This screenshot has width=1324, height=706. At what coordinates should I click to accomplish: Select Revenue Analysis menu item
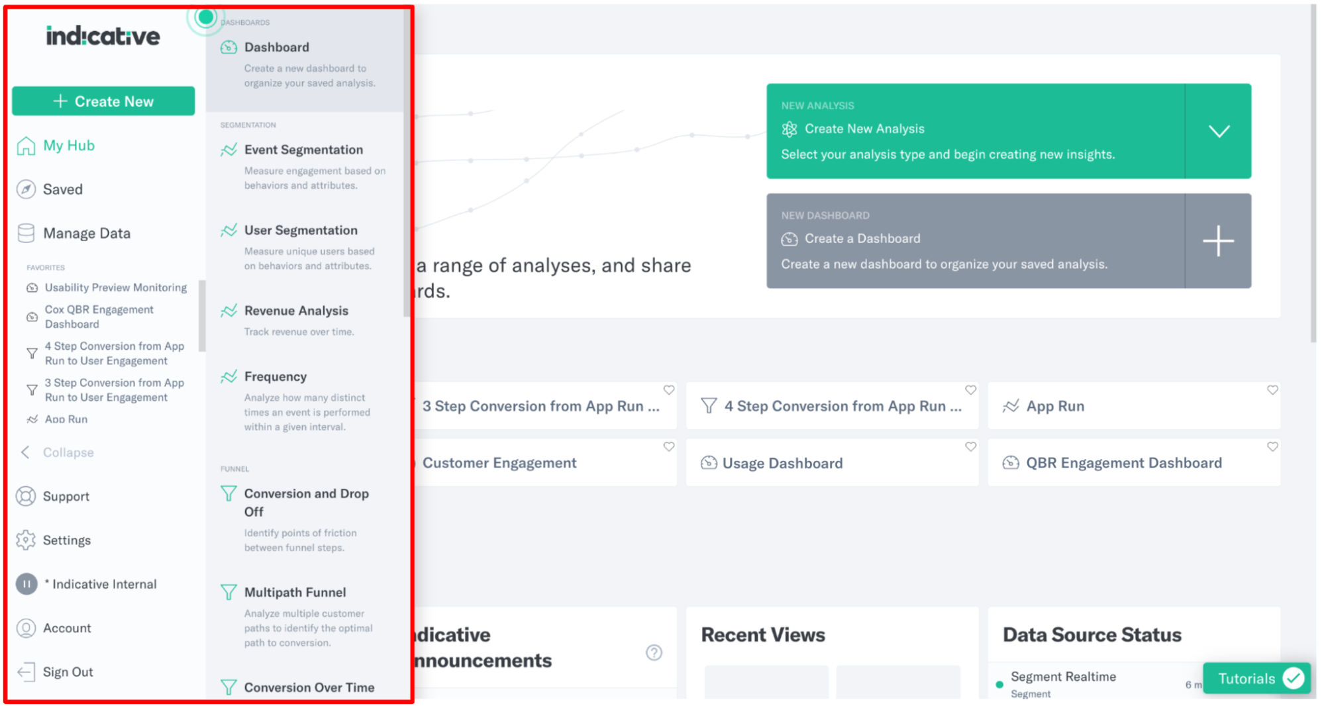pos(305,321)
